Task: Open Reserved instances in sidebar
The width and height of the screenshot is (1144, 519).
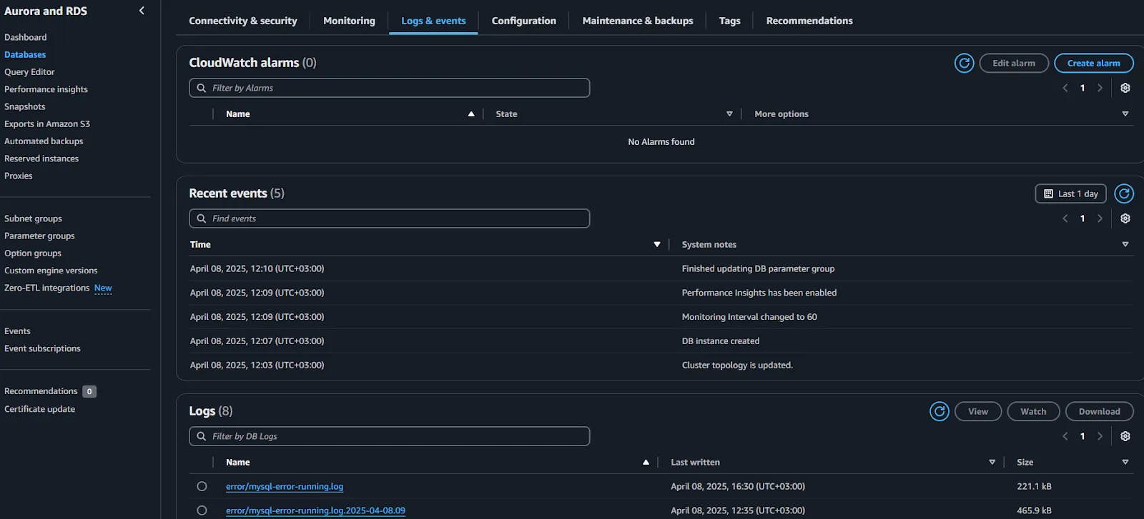Action: coord(41,158)
